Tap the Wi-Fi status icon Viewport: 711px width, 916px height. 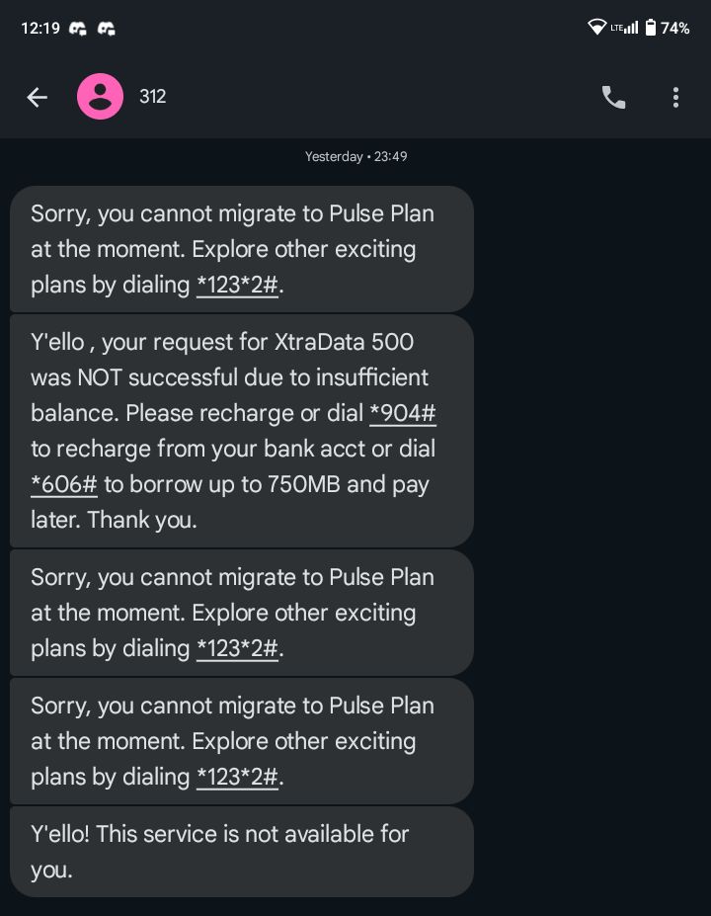tap(596, 27)
